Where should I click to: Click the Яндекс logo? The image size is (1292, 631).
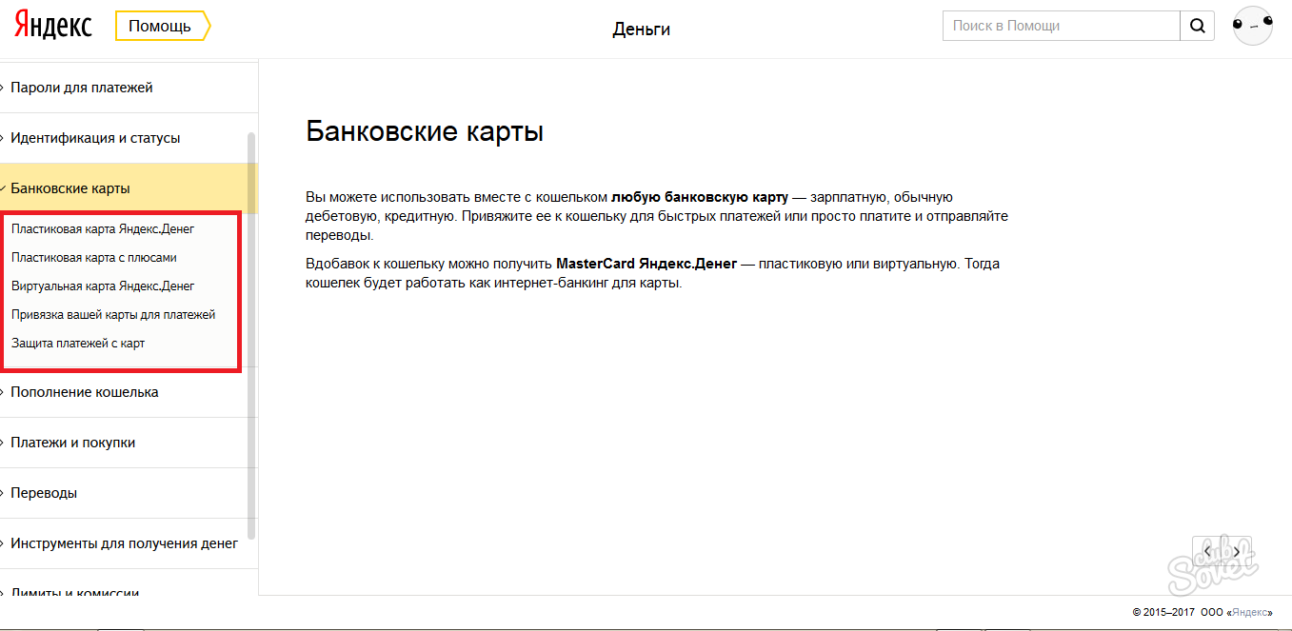(x=53, y=26)
